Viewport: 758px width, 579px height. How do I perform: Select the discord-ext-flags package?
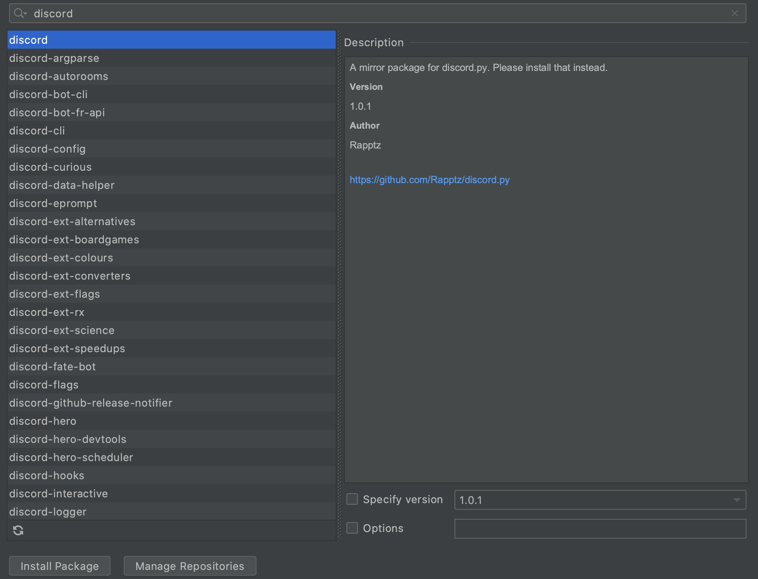tap(171, 294)
